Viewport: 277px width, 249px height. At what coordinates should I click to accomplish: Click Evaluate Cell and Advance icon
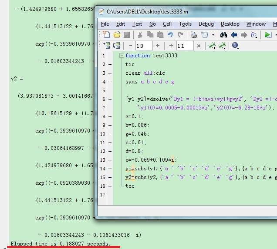[117, 46]
